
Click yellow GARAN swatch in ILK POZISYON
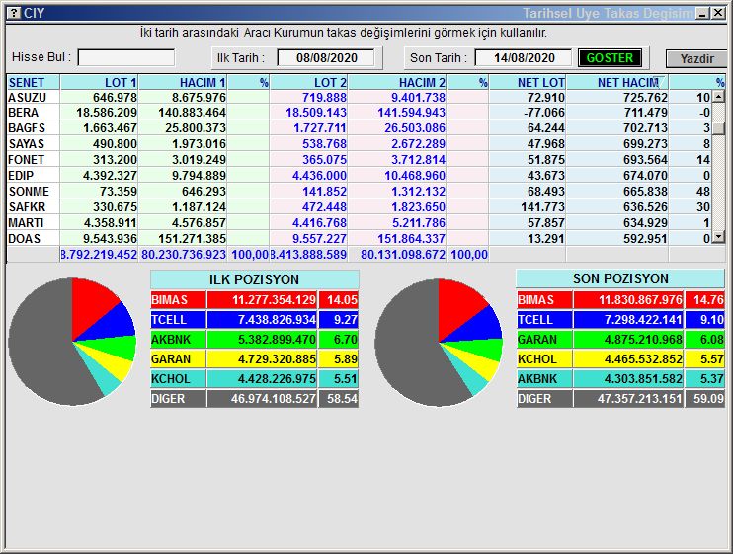click(x=178, y=359)
